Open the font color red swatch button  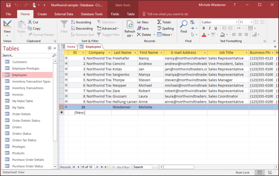[x=204, y=35]
